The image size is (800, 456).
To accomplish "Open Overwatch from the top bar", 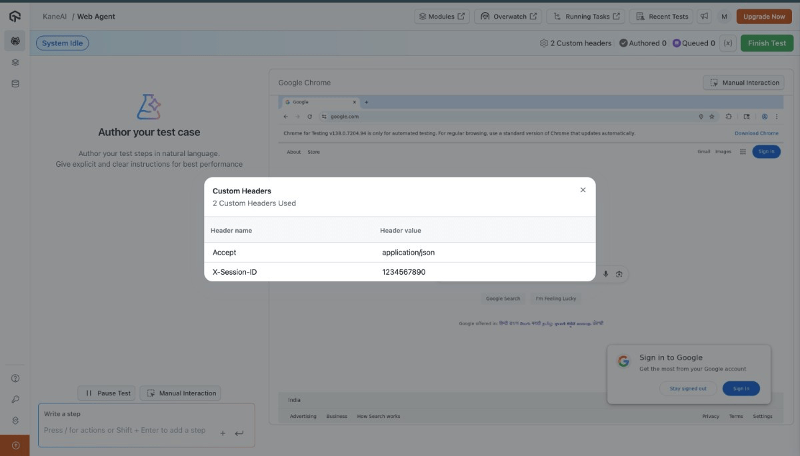I will pos(508,17).
